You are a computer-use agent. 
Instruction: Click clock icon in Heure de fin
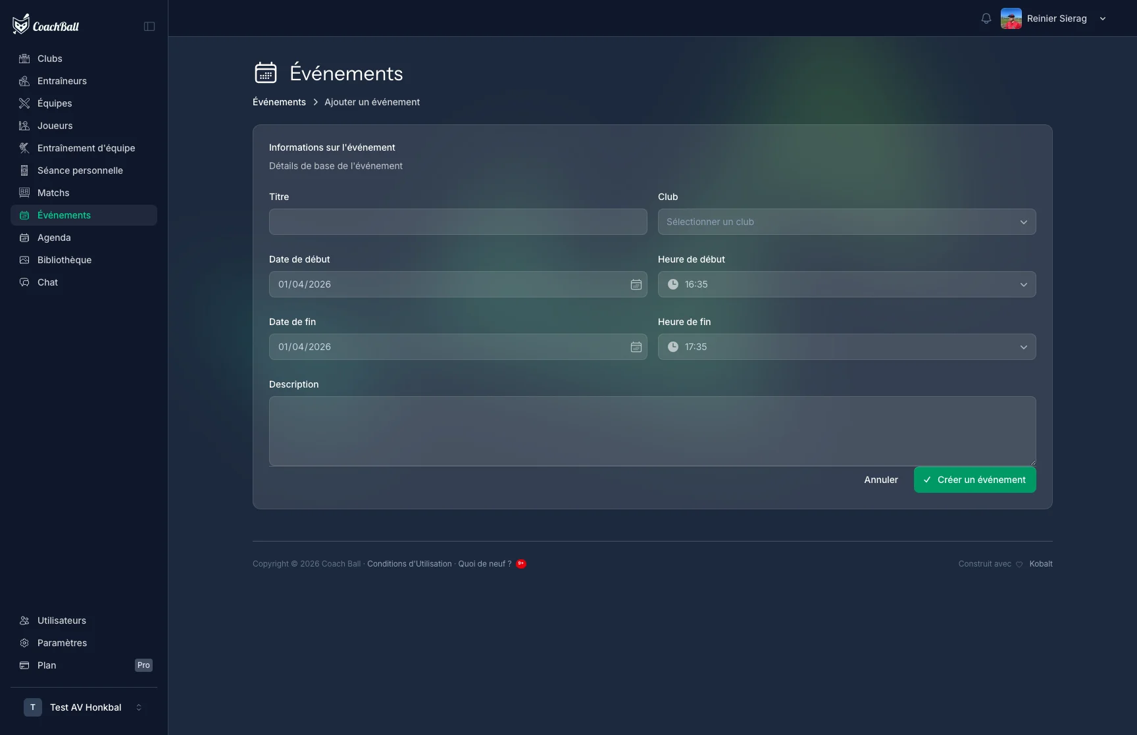click(x=673, y=347)
